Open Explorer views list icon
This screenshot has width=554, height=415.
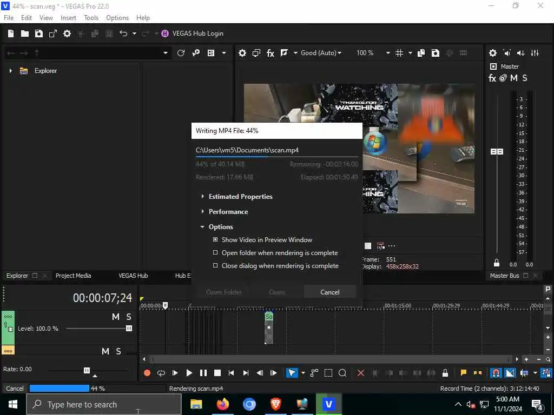[211, 53]
